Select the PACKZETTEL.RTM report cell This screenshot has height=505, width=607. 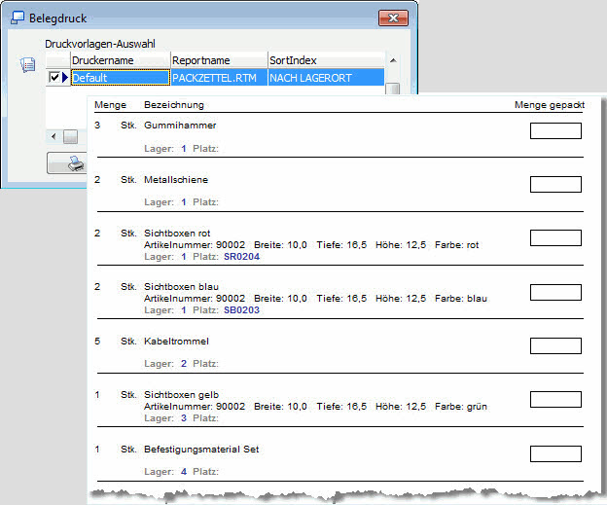218,77
